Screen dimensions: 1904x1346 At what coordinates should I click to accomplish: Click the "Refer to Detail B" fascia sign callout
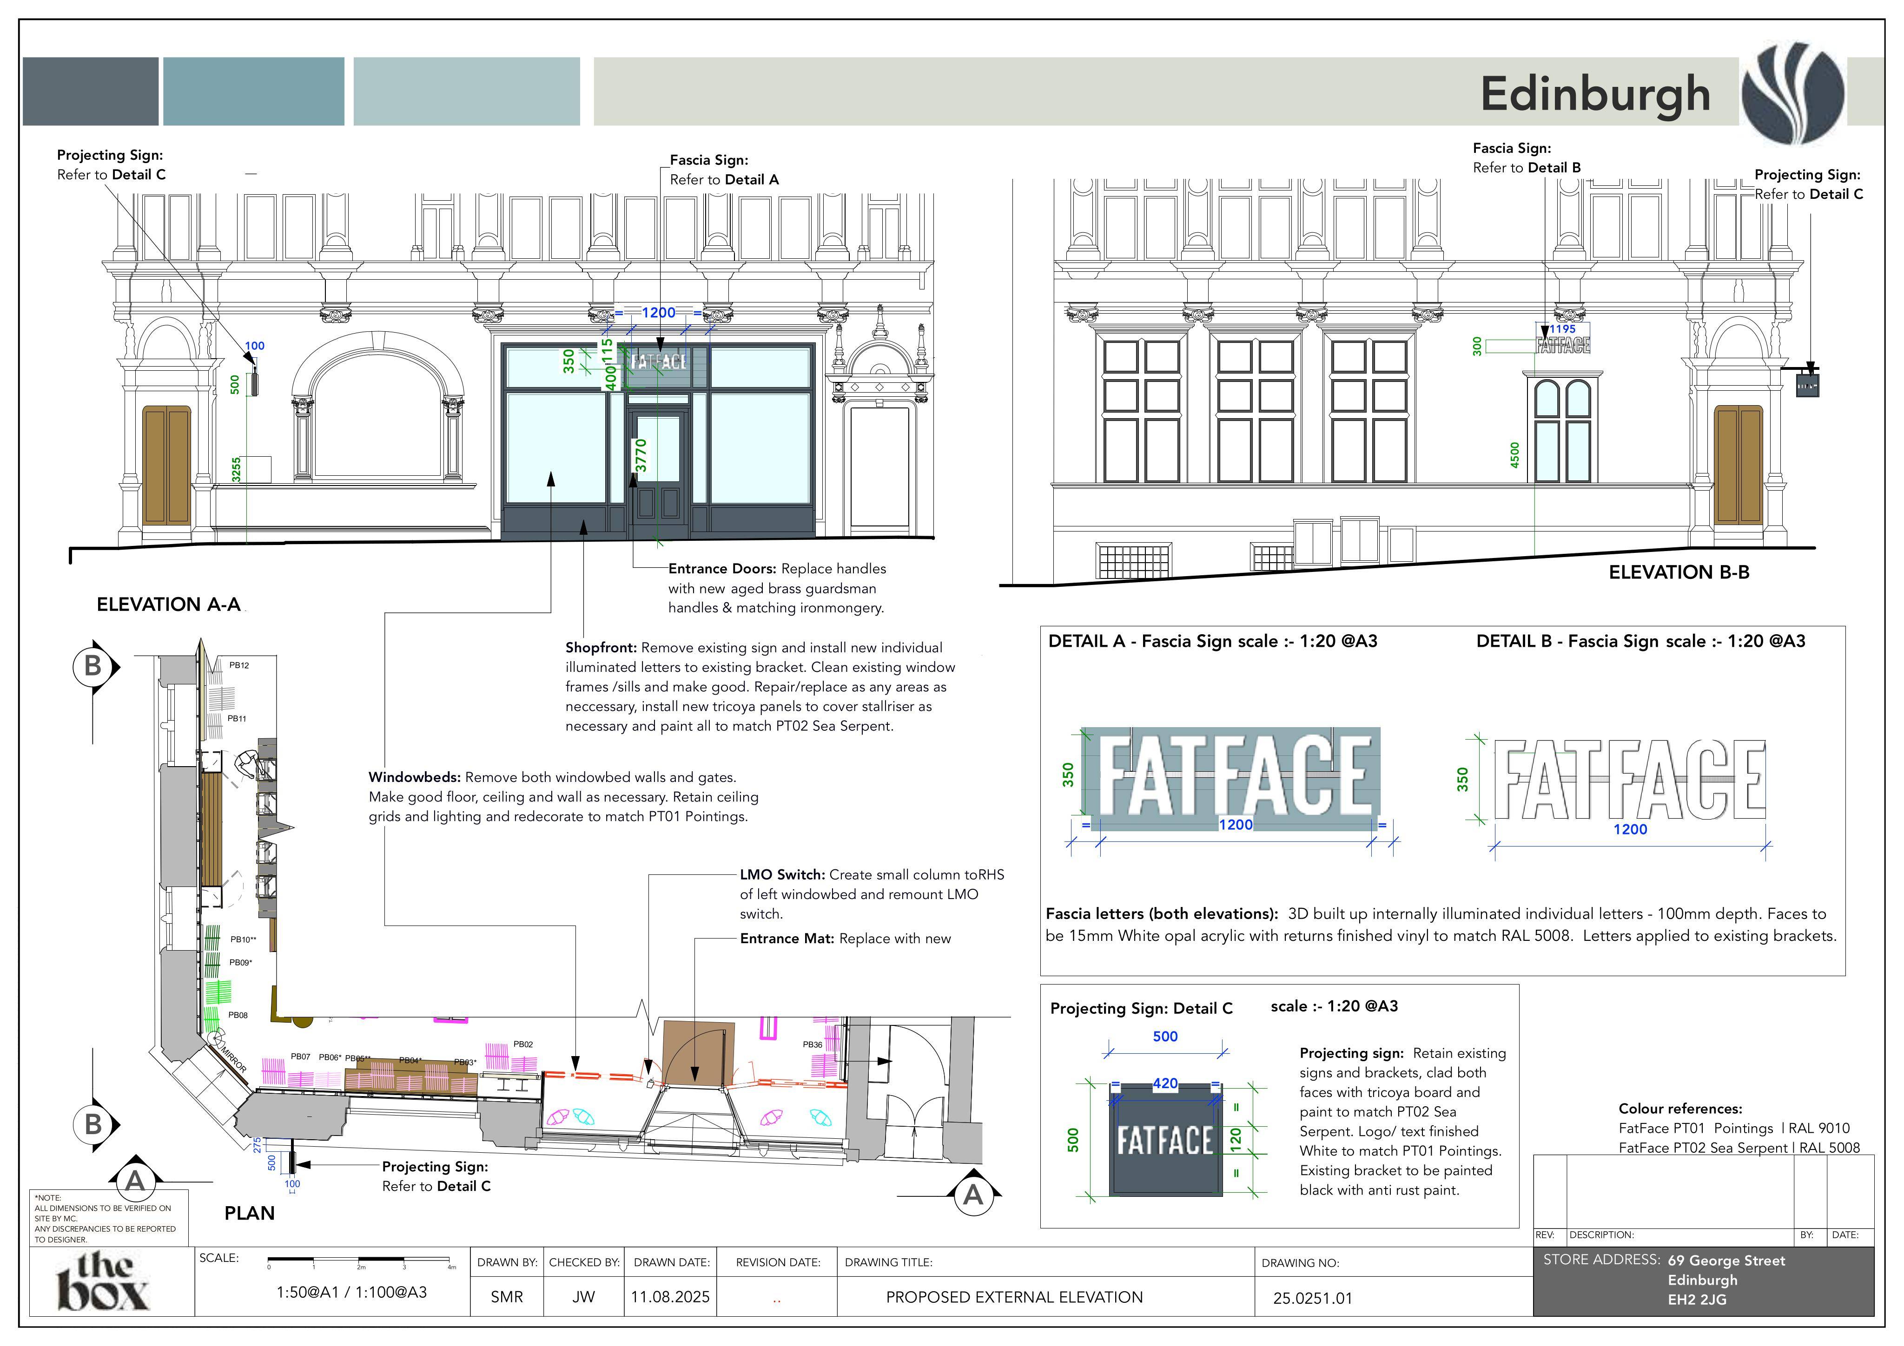[x=1527, y=167]
